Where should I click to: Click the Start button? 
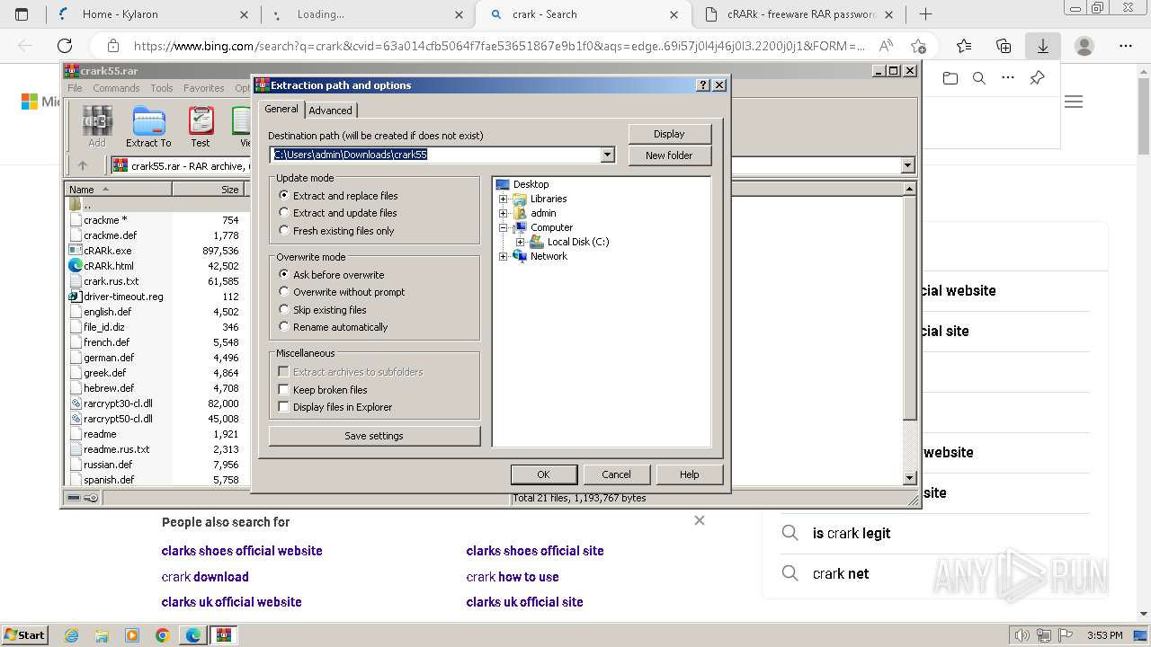tap(24, 635)
